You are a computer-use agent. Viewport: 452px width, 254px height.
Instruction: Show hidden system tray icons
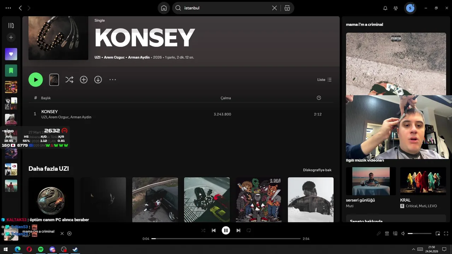click(414, 249)
